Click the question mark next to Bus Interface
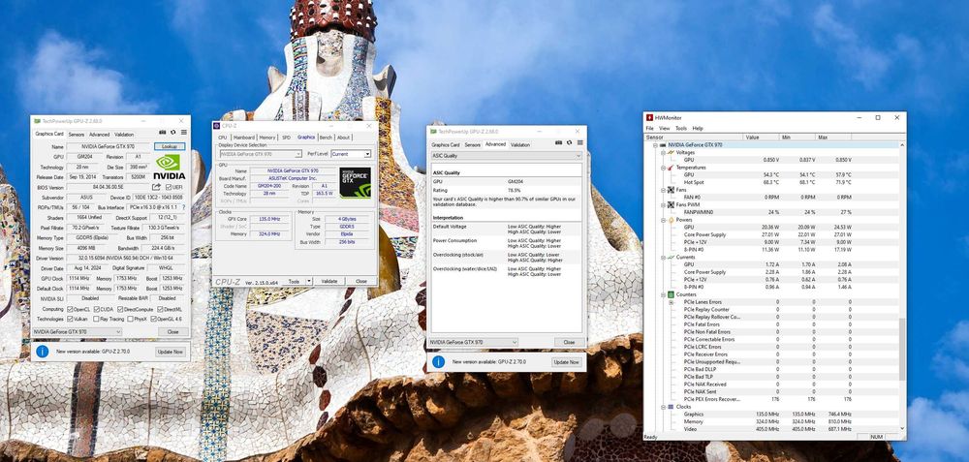 click(x=183, y=207)
